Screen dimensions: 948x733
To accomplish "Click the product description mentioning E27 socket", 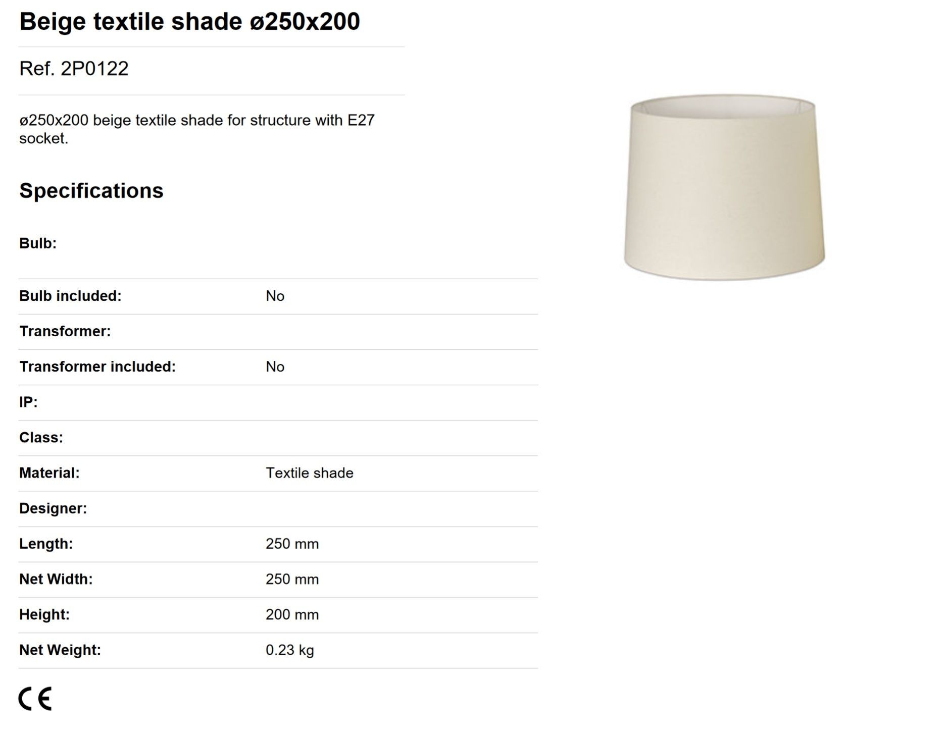I will 197,129.
